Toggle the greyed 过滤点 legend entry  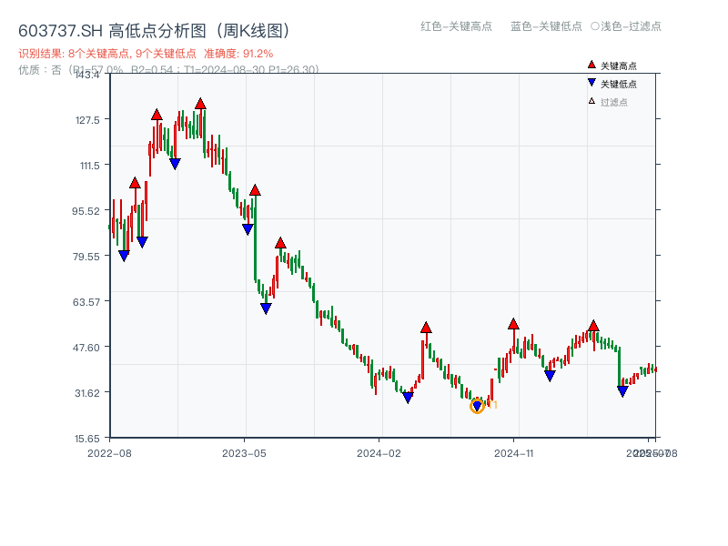[608, 102]
